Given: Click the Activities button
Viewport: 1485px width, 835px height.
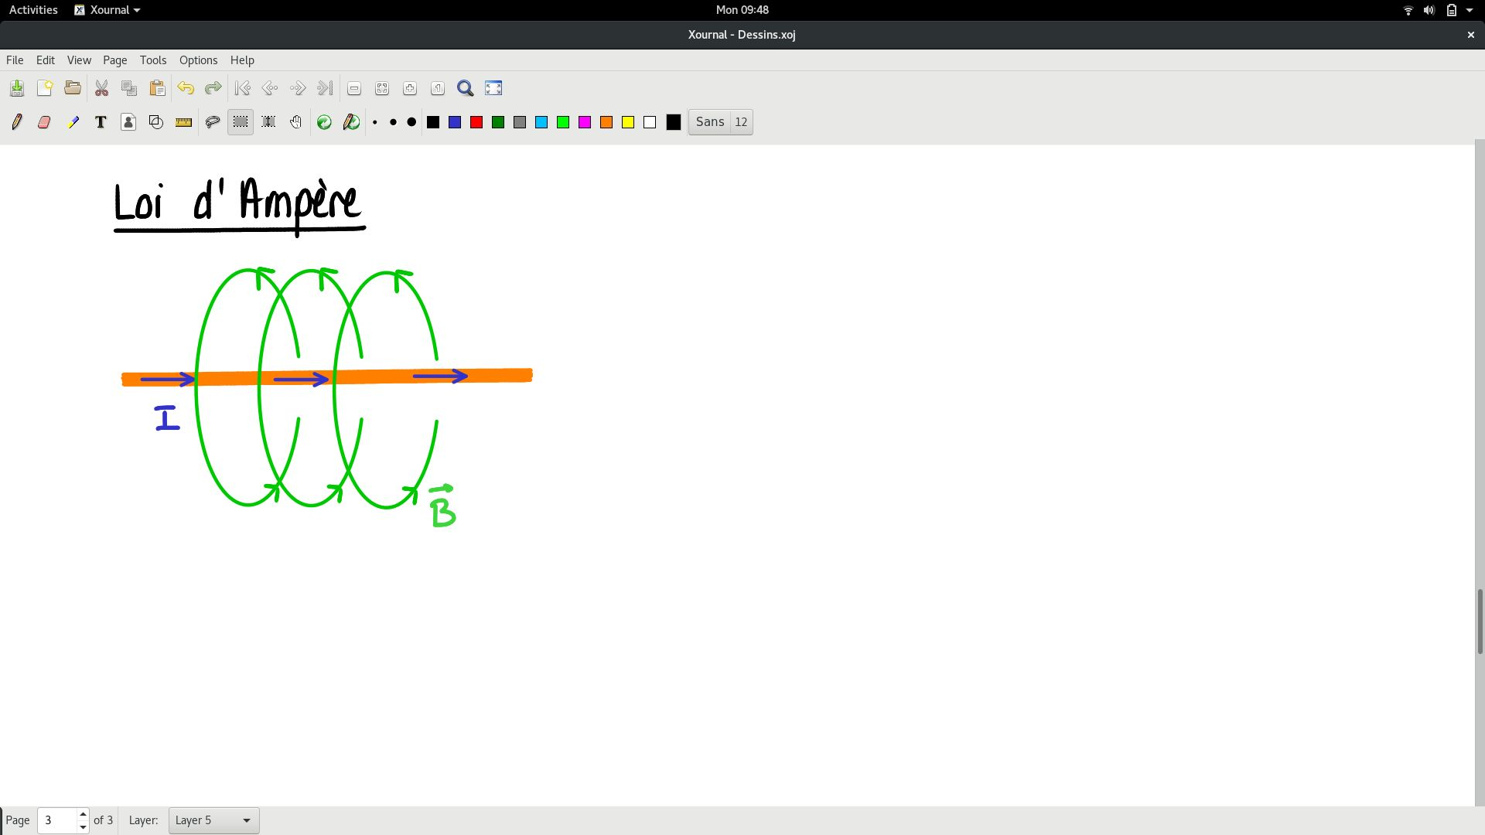Looking at the screenshot, I should (33, 10).
